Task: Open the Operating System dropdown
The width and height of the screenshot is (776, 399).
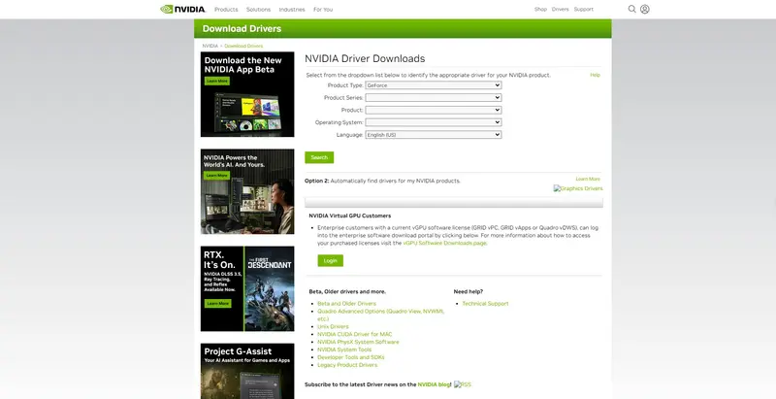Action: point(433,122)
